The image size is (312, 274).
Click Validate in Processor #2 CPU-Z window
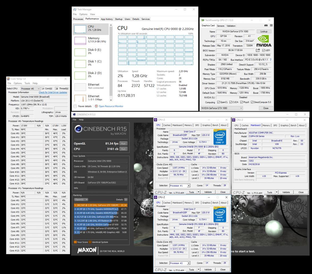coord(208,269)
